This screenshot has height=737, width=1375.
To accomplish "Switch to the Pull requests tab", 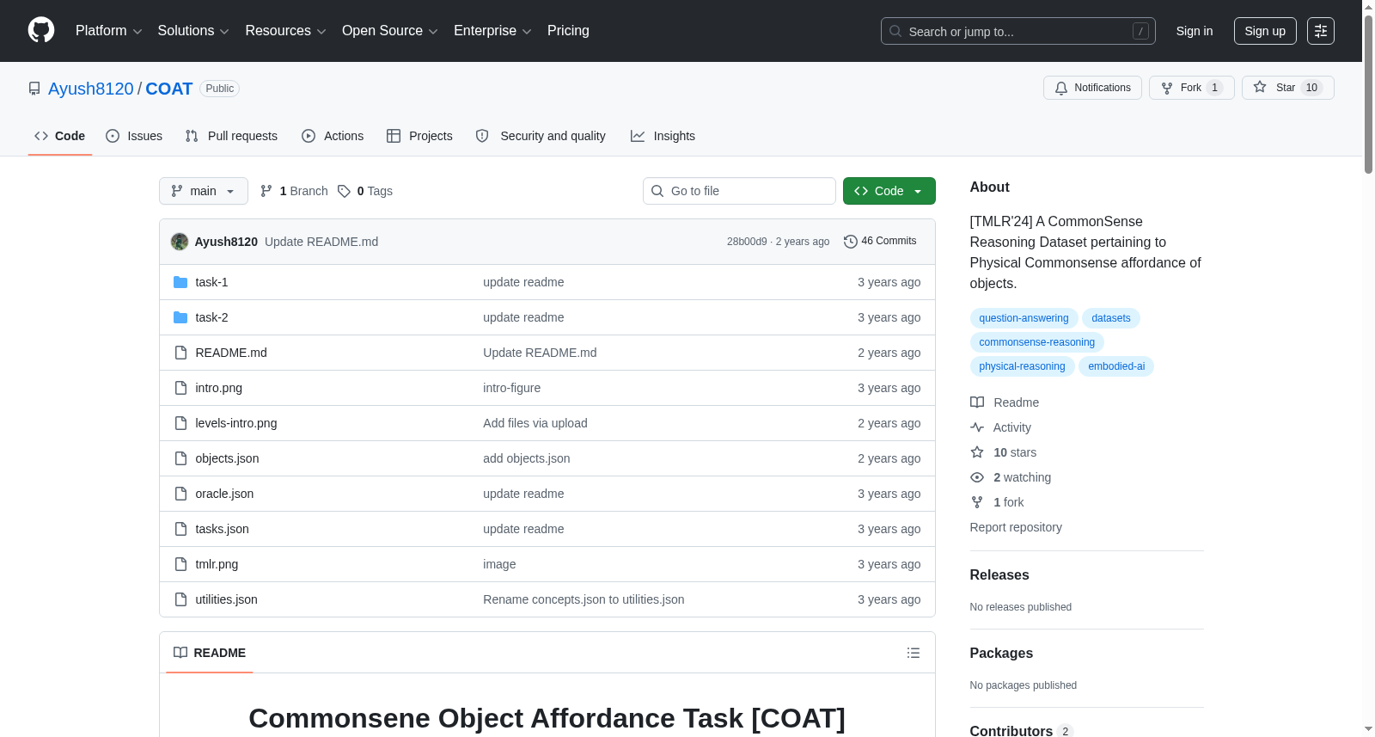I will coord(231,136).
